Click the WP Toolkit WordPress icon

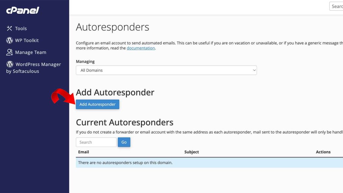(9, 40)
